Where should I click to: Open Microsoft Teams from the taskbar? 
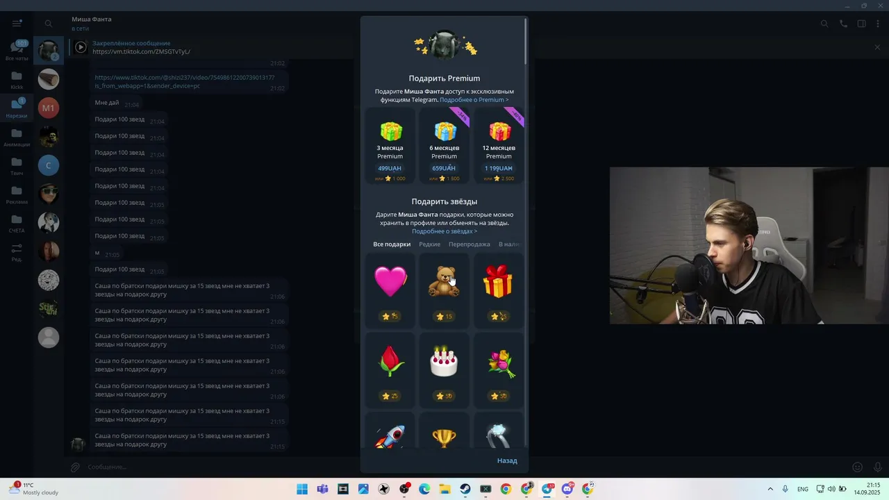[322, 489]
